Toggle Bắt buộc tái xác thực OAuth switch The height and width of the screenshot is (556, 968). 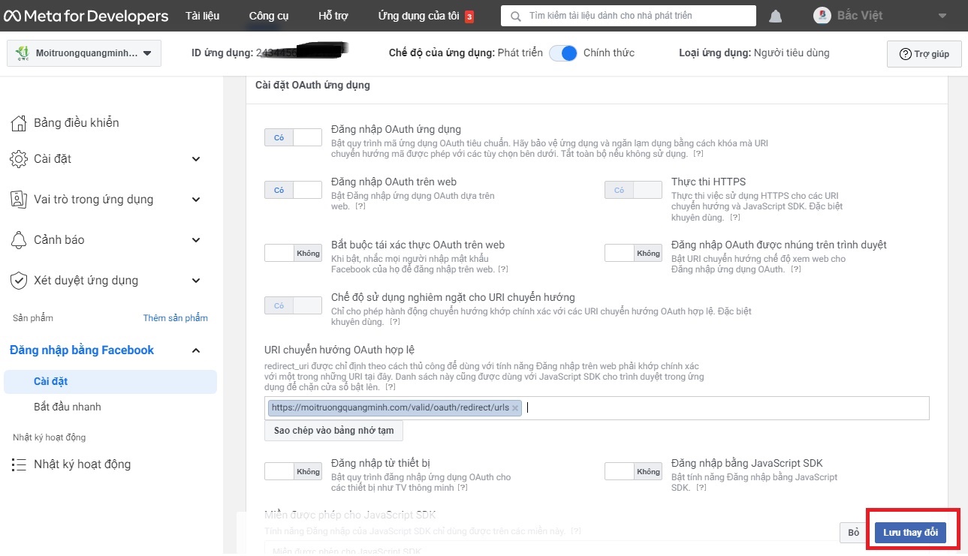[293, 253]
